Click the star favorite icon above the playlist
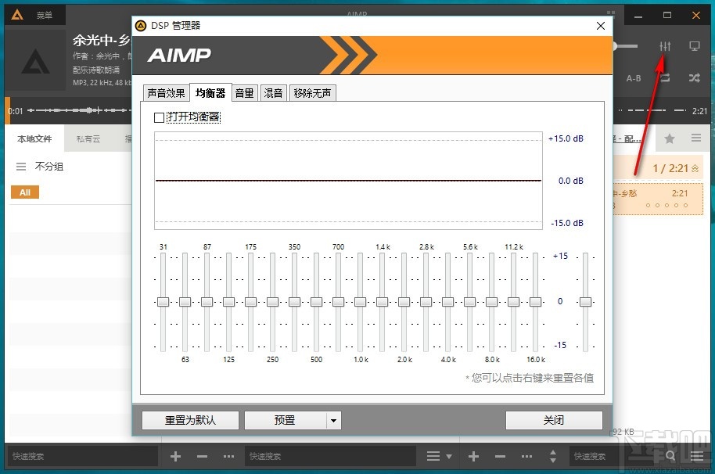 tap(669, 138)
